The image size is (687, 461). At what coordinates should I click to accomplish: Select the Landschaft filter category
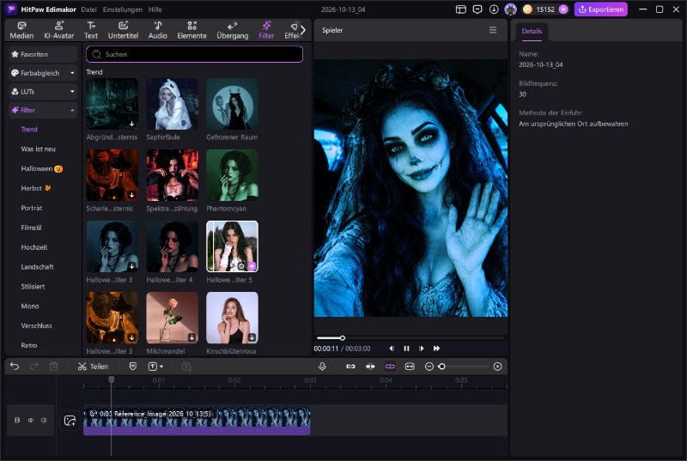click(x=37, y=267)
